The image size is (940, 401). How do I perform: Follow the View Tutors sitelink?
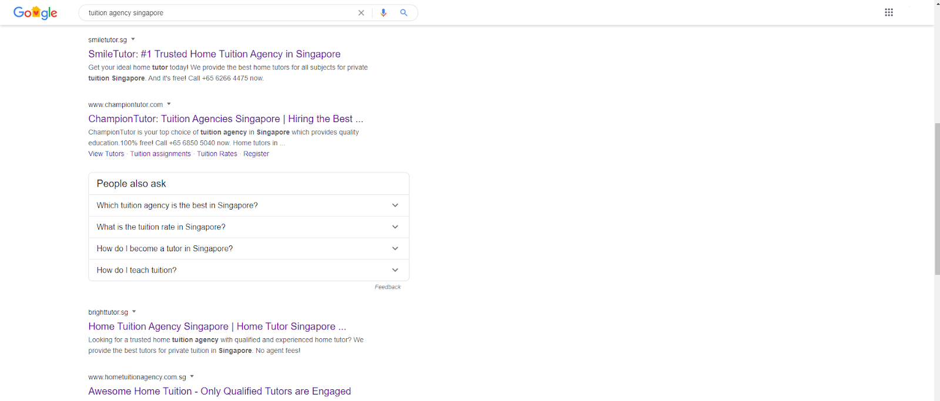coord(106,154)
